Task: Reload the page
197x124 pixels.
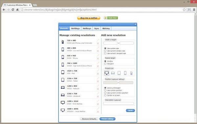Action: coord(13,10)
